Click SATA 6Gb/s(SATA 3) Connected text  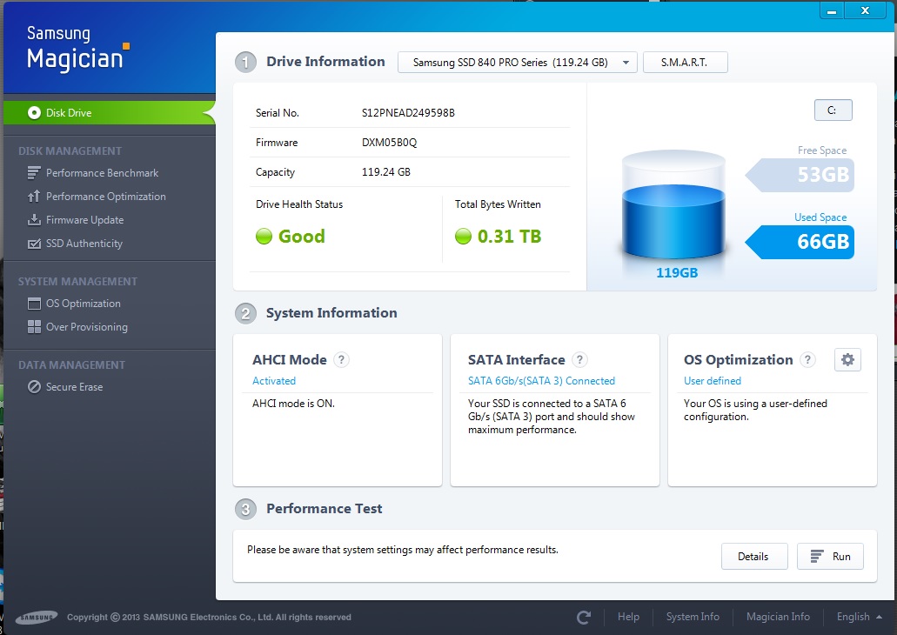541,380
